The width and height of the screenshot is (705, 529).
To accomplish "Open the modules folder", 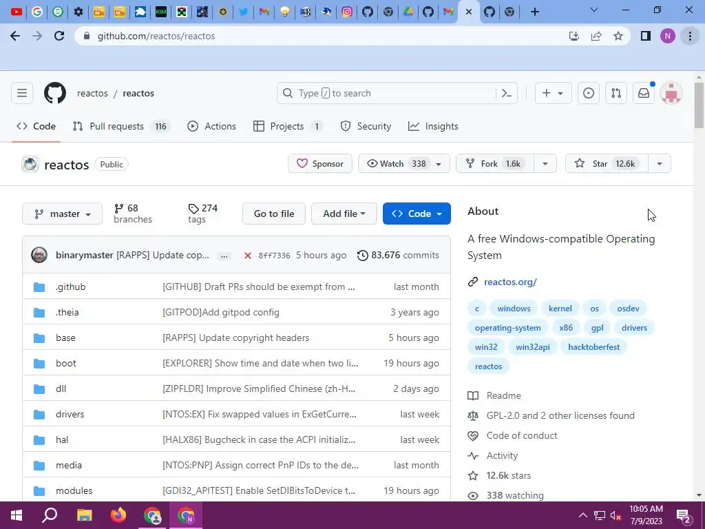I will point(74,490).
